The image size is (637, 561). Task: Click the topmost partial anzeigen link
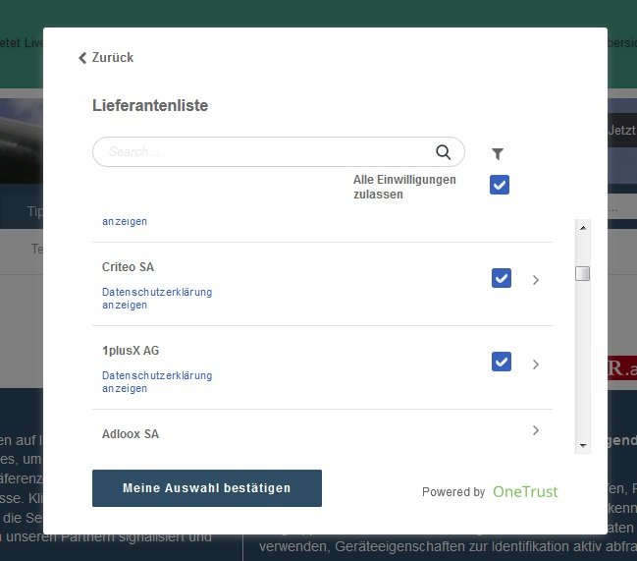tap(125, 222)
